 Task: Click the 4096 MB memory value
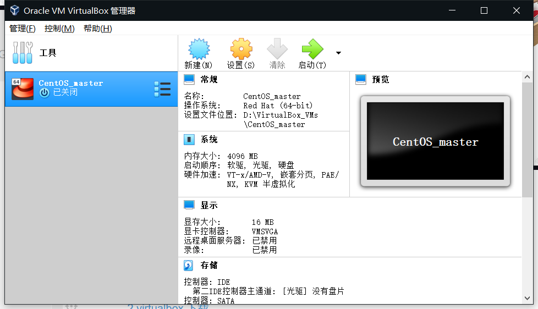click(242, 156)
